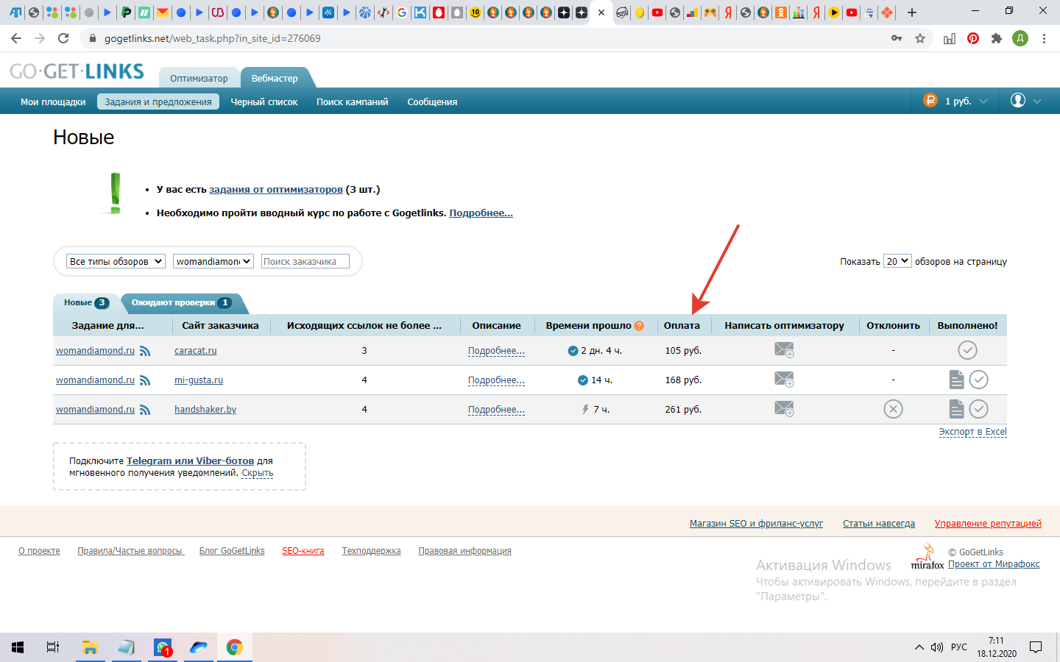View 'Подробнее...' description for handshaker.by task
This screenshot has height=662, width=1060.
[496, 410]
